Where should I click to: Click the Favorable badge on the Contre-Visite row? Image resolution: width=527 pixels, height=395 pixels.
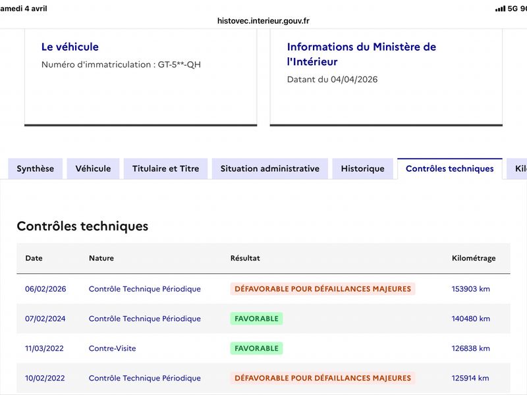tap(256, 348)
